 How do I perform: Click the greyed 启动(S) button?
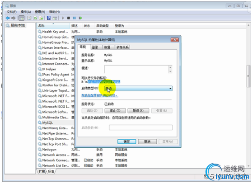coord(92,111)
